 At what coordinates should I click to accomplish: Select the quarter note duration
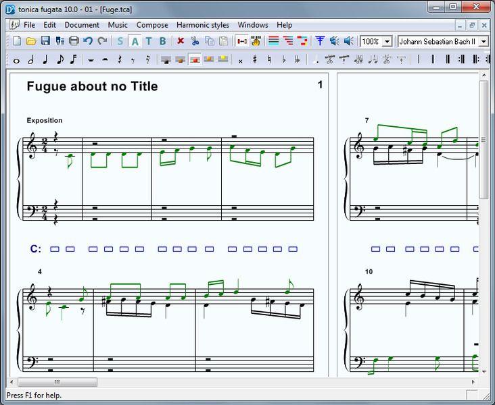(45, 60)
